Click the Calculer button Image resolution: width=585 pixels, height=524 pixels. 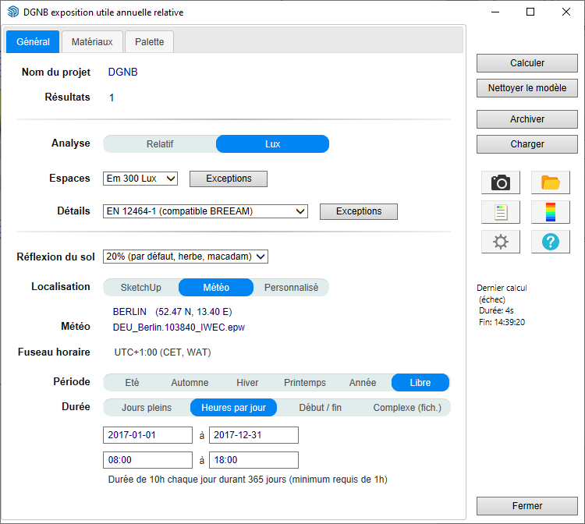[x=527, y=63]
